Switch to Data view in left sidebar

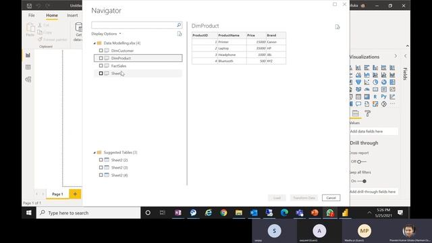click(x=28, y=67)
